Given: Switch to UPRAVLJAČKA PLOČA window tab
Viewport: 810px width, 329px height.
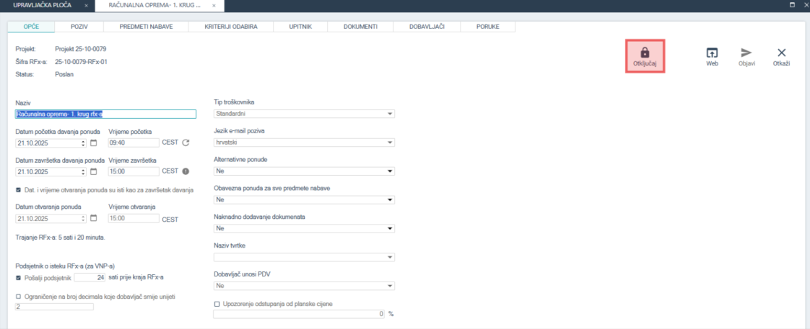Looking at the screenshot, I should click(x=43, y=5).
